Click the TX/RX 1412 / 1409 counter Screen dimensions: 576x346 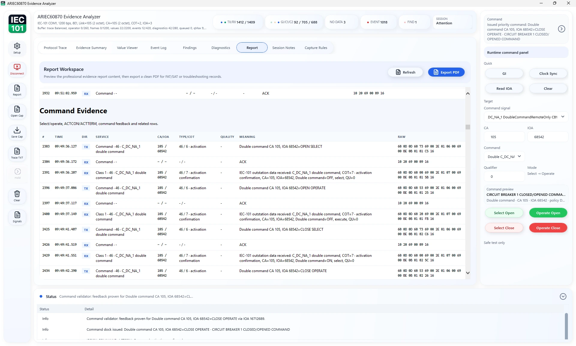tap(238, 22)
